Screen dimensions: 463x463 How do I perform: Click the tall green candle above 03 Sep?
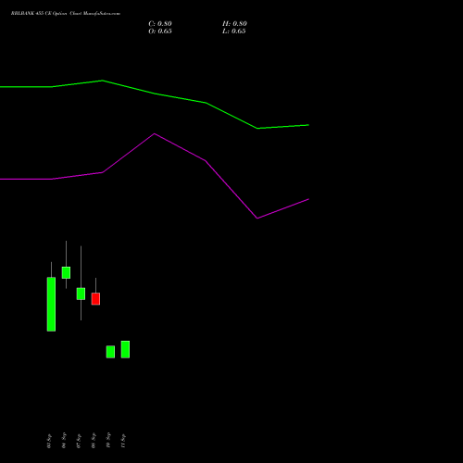[x=51, y=304]
